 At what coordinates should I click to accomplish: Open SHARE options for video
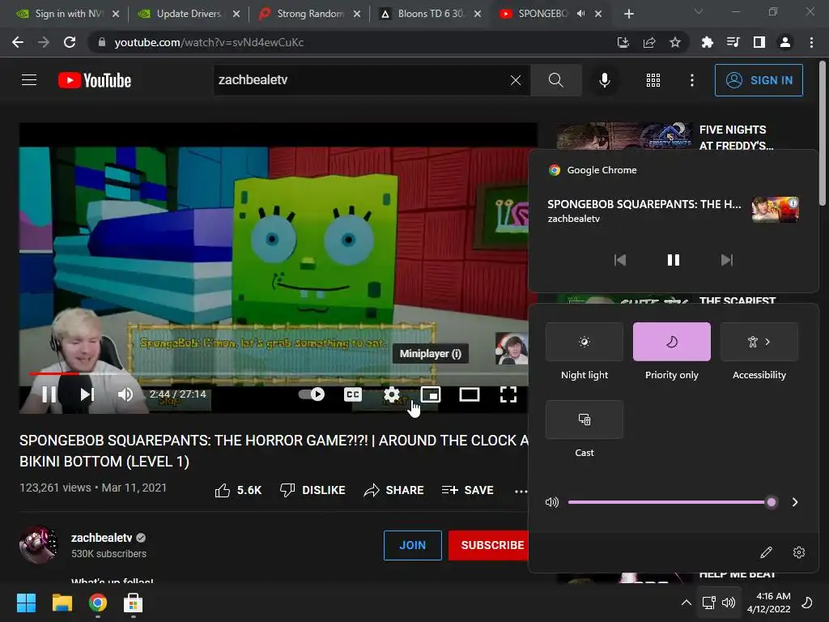pos(394,490)
